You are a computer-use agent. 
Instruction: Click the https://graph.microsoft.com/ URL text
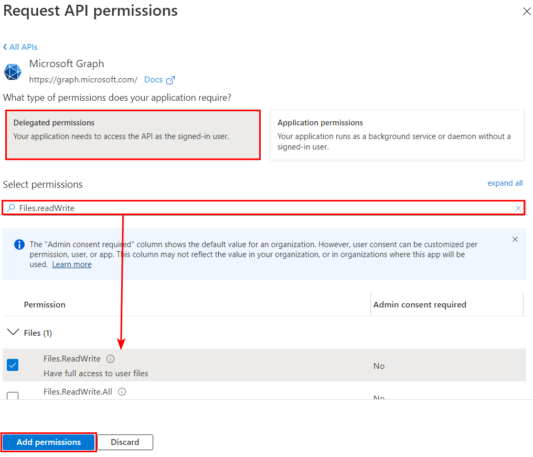coord(83,80)
